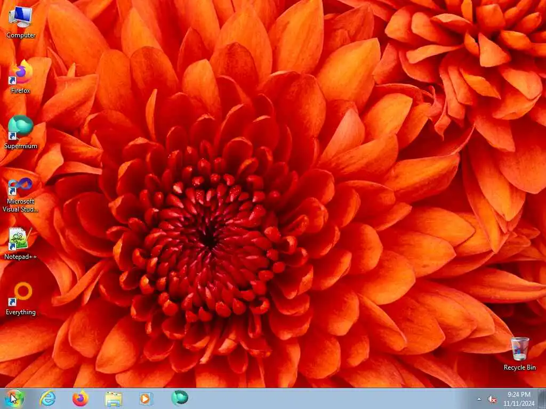Select the Notepad++ desktop shortcut
This screenshot has width=546, height=409.
21,243
